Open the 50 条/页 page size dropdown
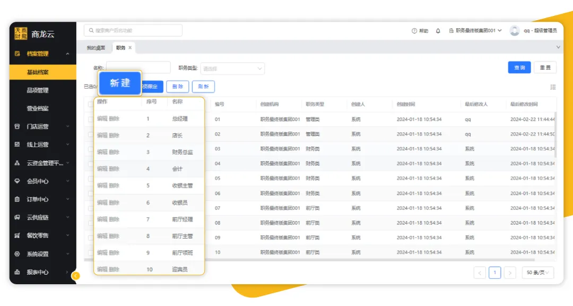 tap(538, 273)
